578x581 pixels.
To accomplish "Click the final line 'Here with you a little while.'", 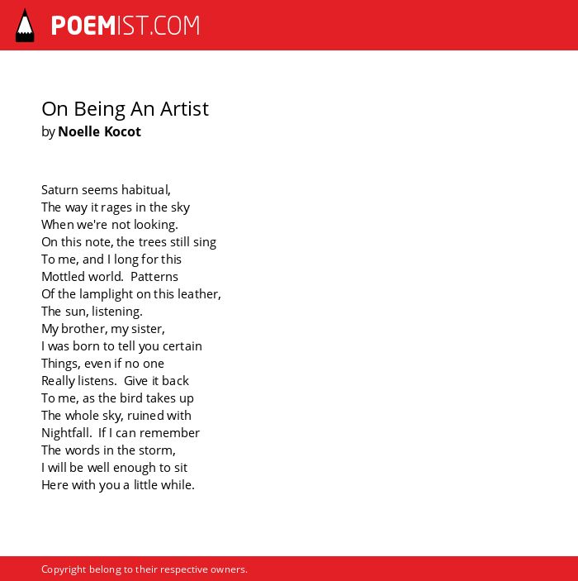I will click(x=118, y=485).
